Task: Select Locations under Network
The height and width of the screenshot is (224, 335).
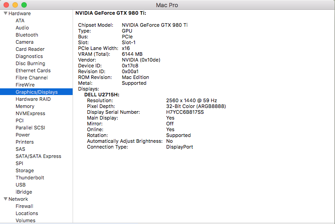Action: (27, 213)
